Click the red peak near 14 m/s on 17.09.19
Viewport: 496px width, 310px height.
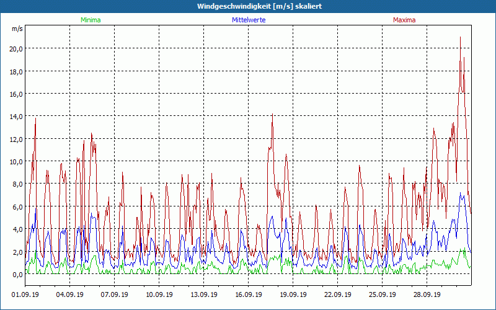point(272,114)
